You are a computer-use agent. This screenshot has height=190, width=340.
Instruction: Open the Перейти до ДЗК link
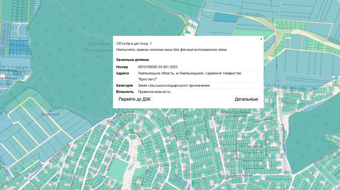tap(135, 99)
